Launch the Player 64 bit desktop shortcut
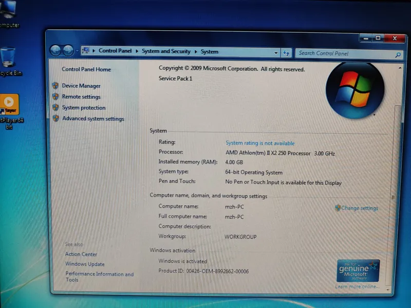 point(9,105)
